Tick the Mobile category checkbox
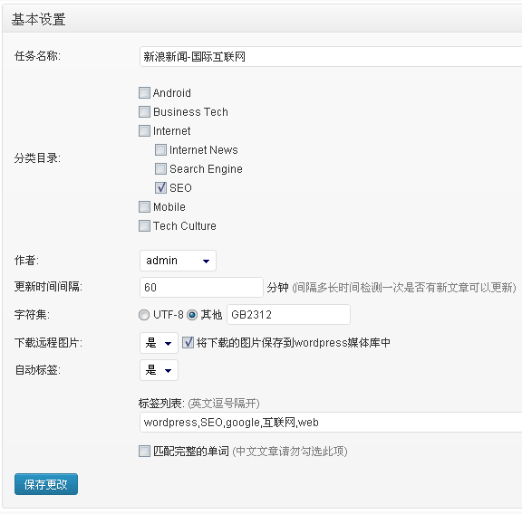This screenshot has height=514, width=522. click(x=144, y=207)
